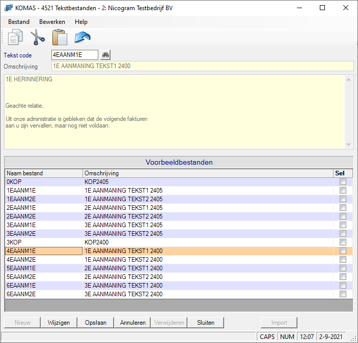Click the Verwijderen button
358x343 pixels.
pos(169,323)
